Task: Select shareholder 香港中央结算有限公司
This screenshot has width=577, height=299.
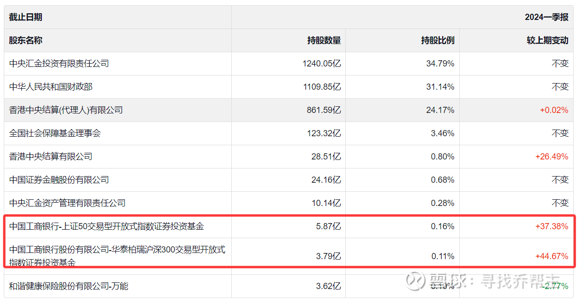Action: 51,157
